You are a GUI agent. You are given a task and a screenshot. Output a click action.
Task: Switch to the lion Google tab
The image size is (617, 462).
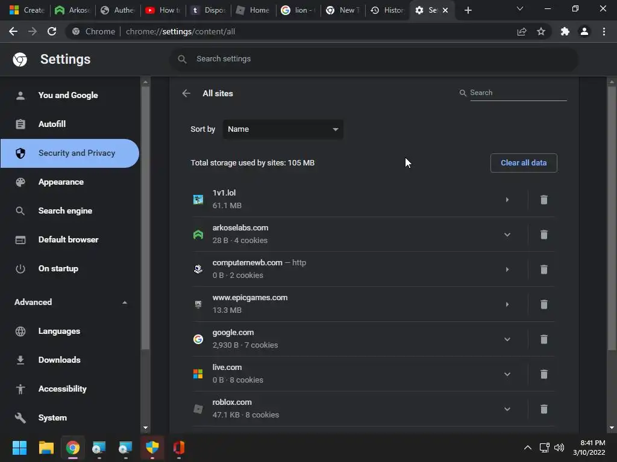pyautogui.click(x=298, y=10)
